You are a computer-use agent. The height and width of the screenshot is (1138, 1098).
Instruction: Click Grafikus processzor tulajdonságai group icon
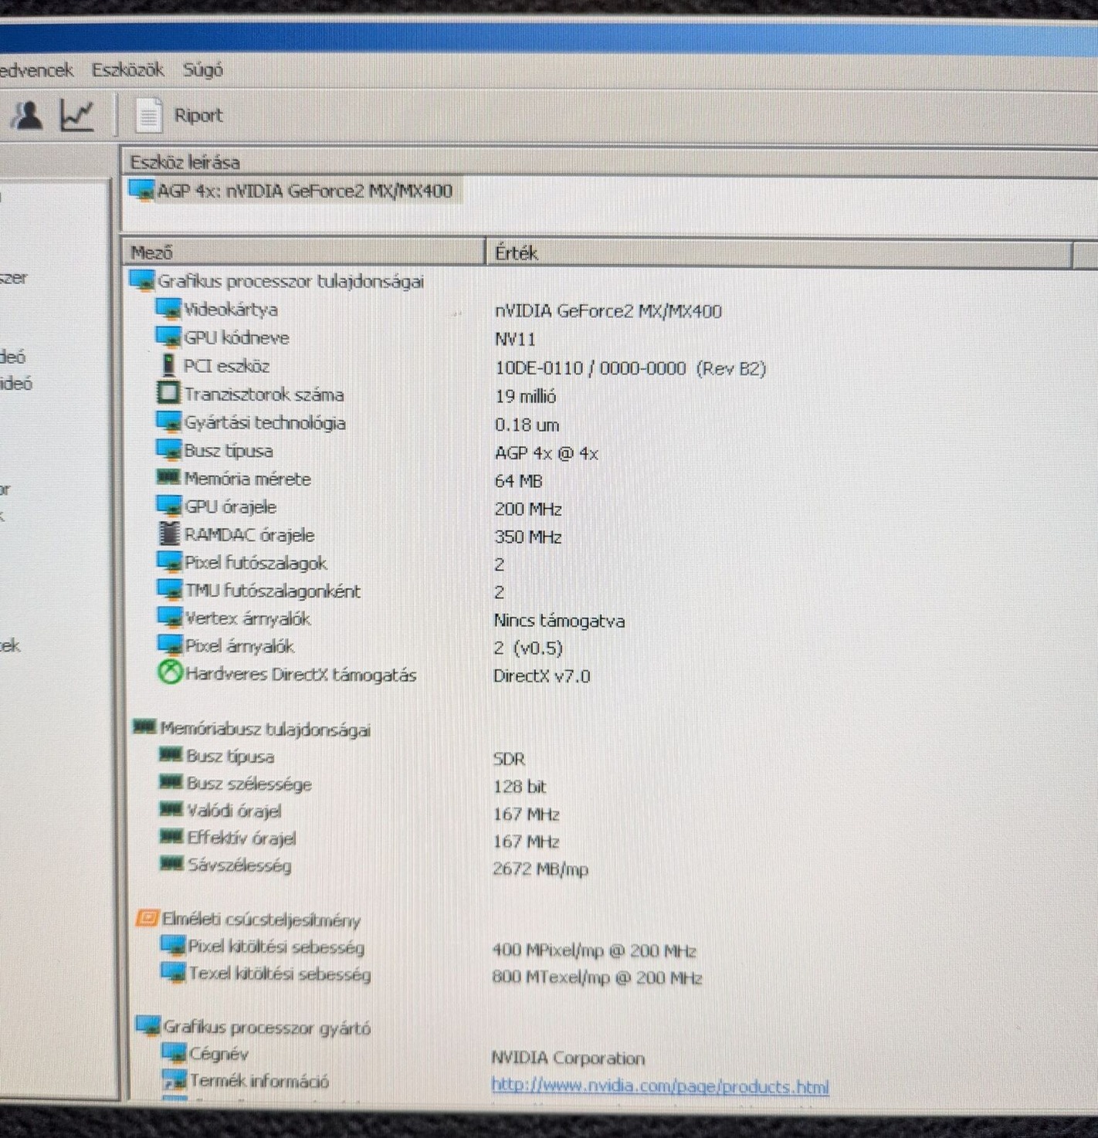(x=142, y=280)
